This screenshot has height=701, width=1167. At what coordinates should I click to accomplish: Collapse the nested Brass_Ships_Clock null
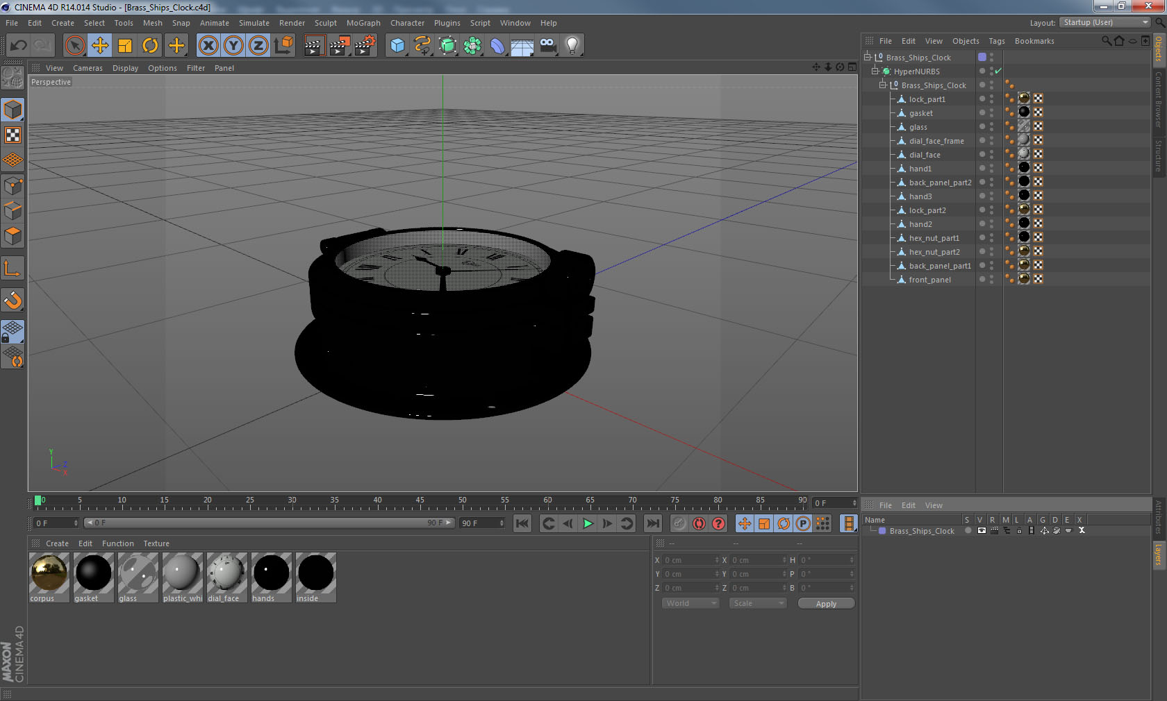point(883,85)
